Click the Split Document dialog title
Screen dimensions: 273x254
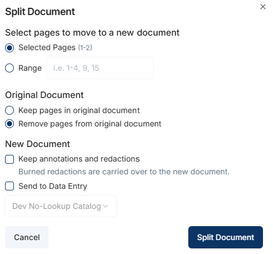(40, 12)
